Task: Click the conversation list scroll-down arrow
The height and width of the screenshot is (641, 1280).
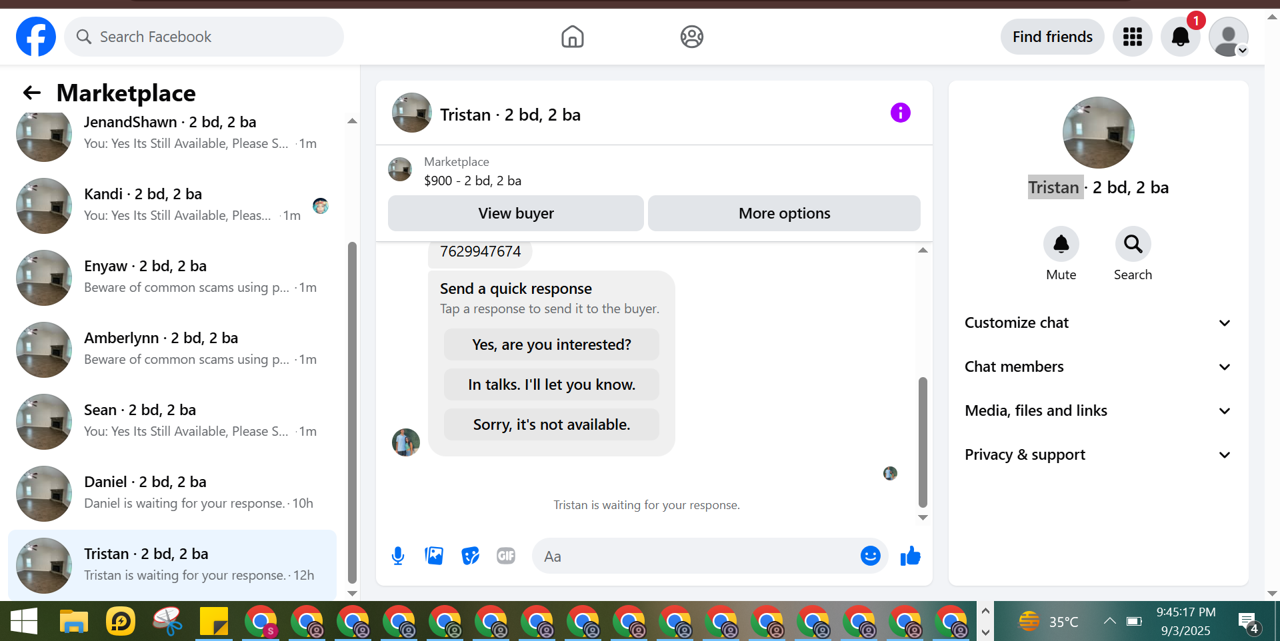Action: pyautogui.click(x=352, y=593)
